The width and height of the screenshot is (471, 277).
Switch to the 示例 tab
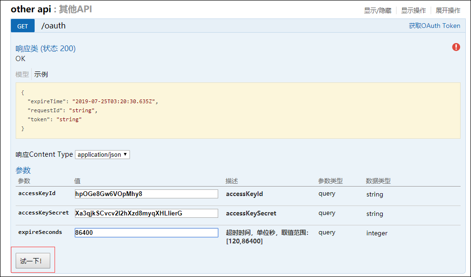tap(41, 74)
